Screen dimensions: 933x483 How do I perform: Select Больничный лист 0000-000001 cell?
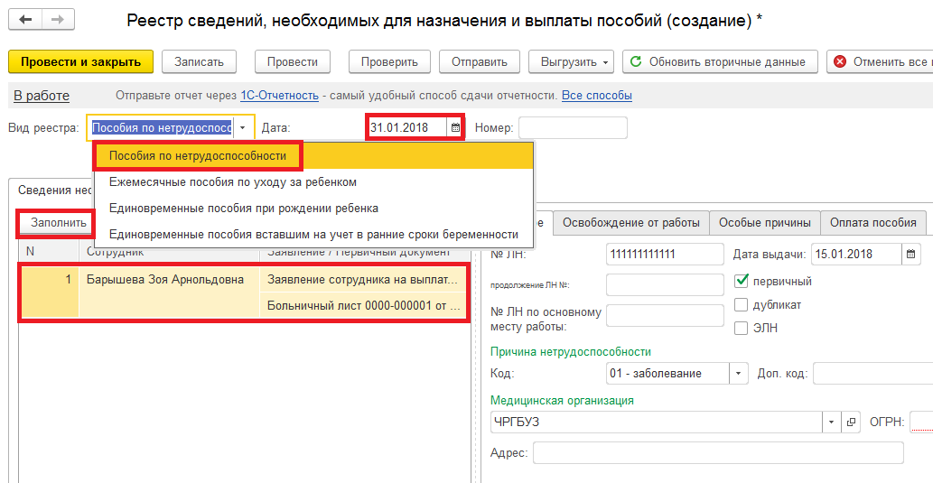[364, 306]
